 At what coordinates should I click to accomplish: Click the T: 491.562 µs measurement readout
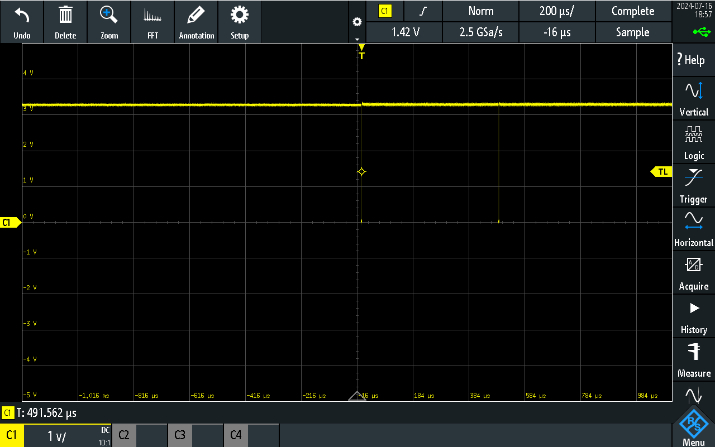click(46, 413)
